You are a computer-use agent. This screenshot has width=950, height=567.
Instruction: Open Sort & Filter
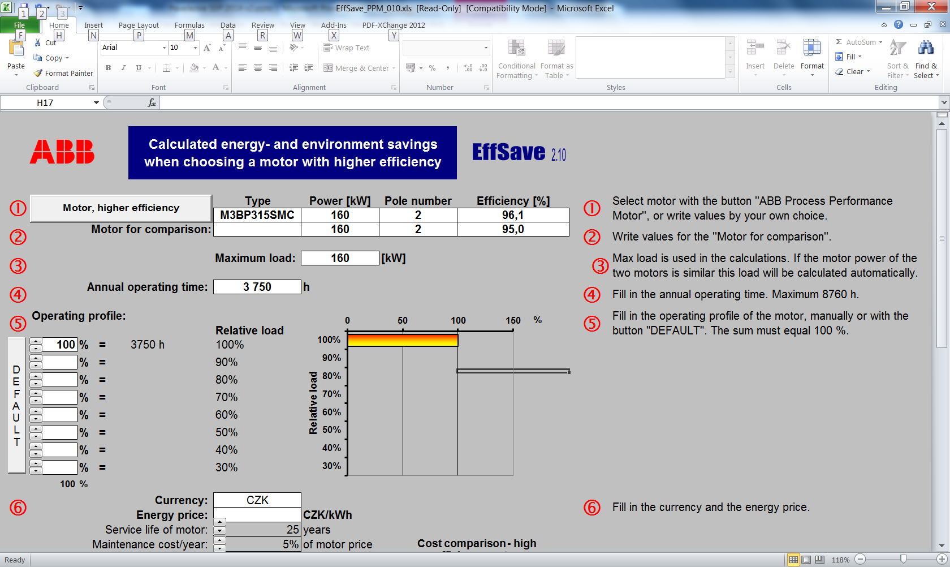pos(897,59)
